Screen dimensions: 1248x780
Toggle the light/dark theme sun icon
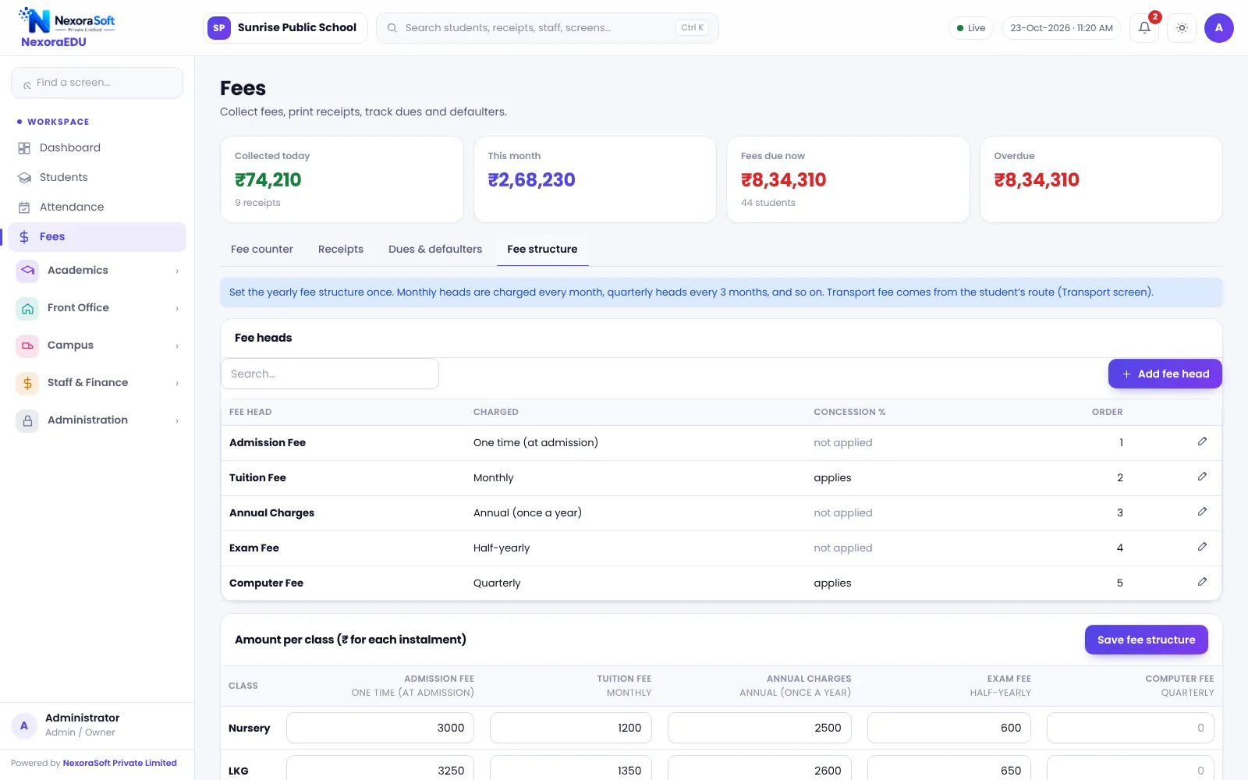pyautogui.click(x=1182, y=28)
